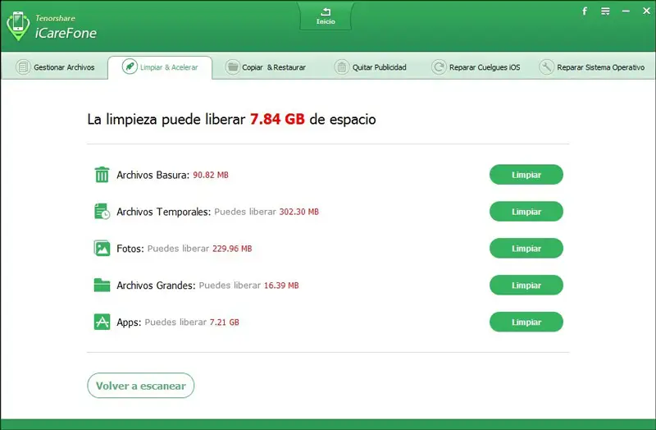Screen dimensions: 656x430
Task: Click the refresh icon for Reparar Cuelgues iOS
Action: [x=439, y=67]
